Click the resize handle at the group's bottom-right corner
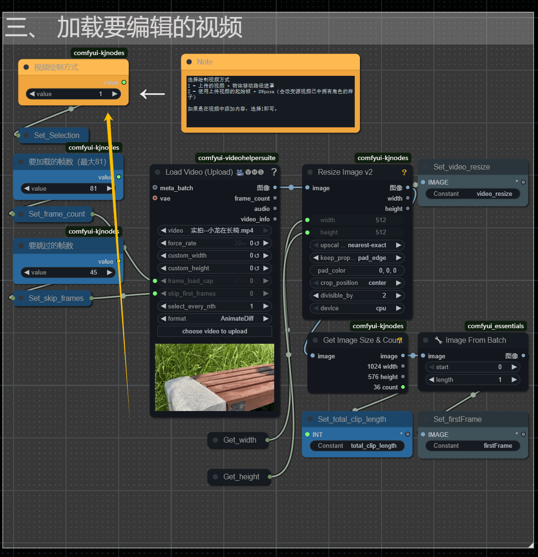The height and width of the screenshot is (557, 538). click(530, 545)
